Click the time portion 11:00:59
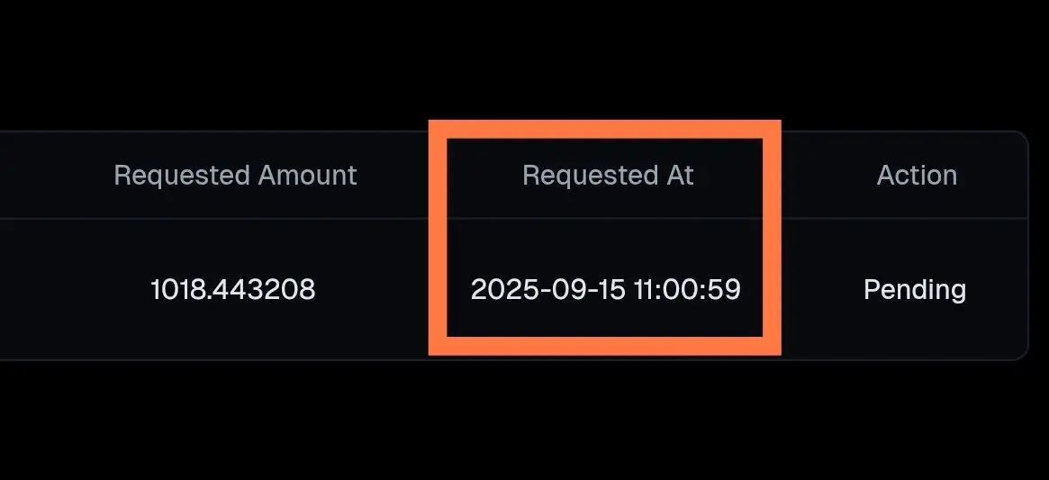1049x480 pixels. [x=688, y=290]
